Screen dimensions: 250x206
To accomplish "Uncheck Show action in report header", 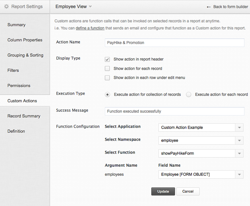I will click(108, 59).
